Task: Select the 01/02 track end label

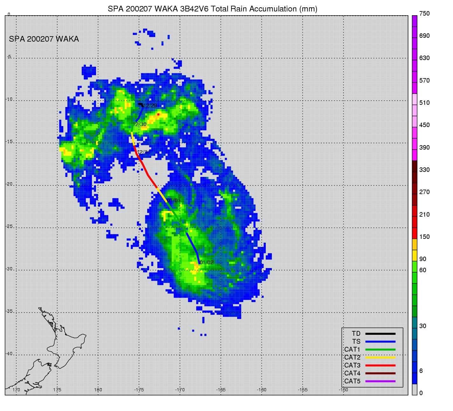Action: (x=207, y=263)
